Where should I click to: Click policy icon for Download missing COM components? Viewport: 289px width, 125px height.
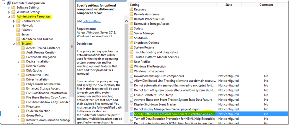click(132, 76)
